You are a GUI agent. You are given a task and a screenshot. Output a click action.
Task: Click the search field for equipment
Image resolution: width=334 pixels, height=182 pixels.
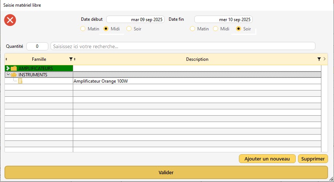click(x=183, y=46)
